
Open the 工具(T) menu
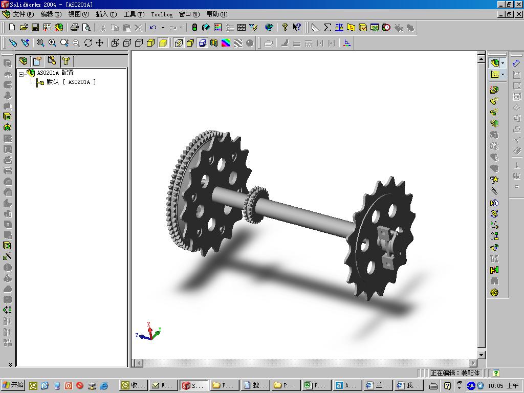[x=134, y=14]
